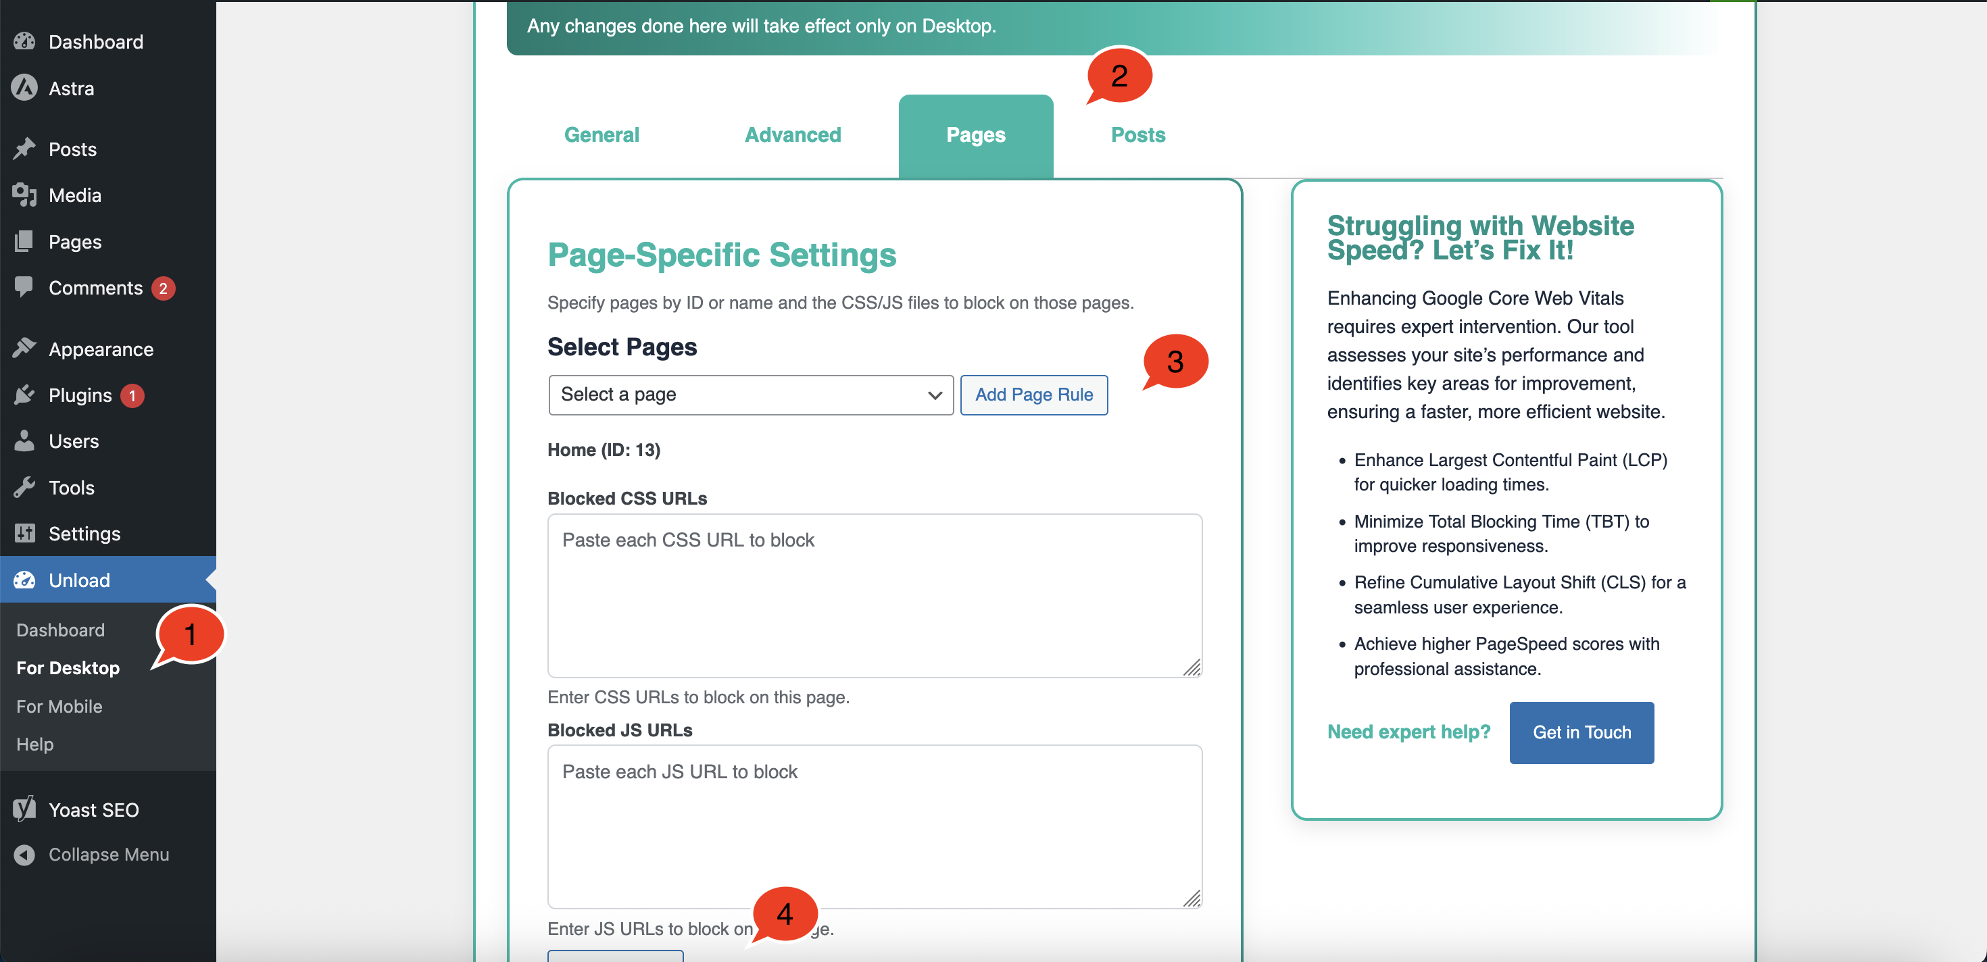
Task: Click the Get in Touch button
Action: click(x=1581, y=732)
